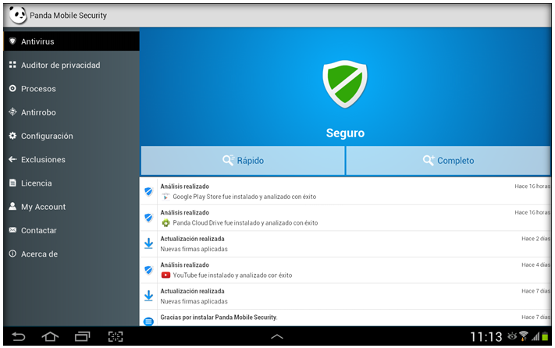Click the YouTube app icon

(165, 275)
